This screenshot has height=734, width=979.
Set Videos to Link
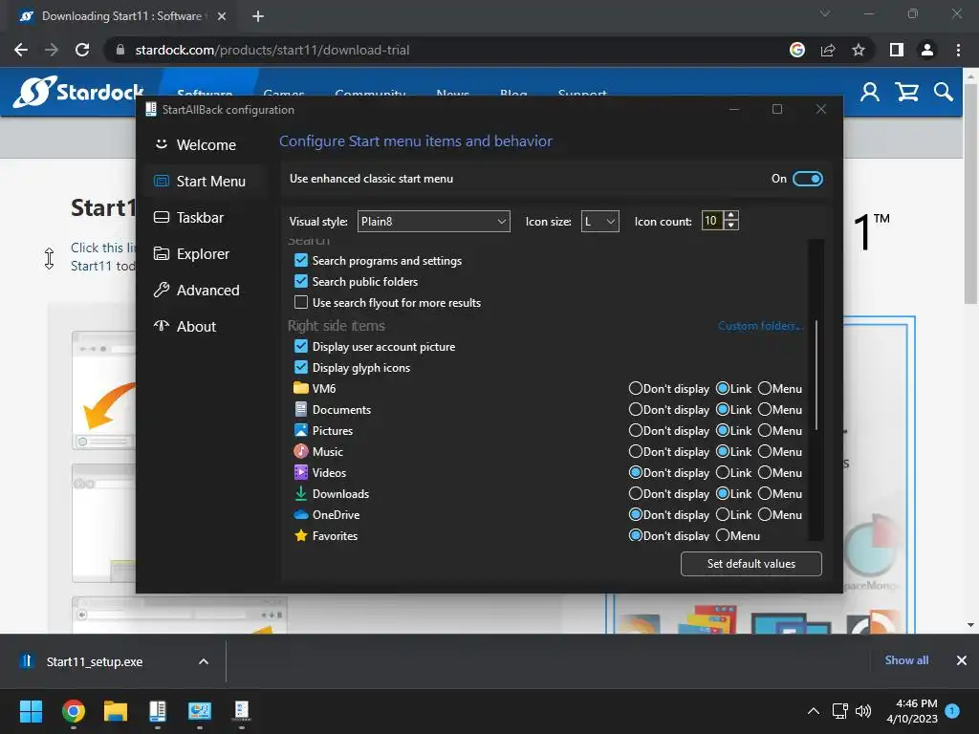point(723,472)
